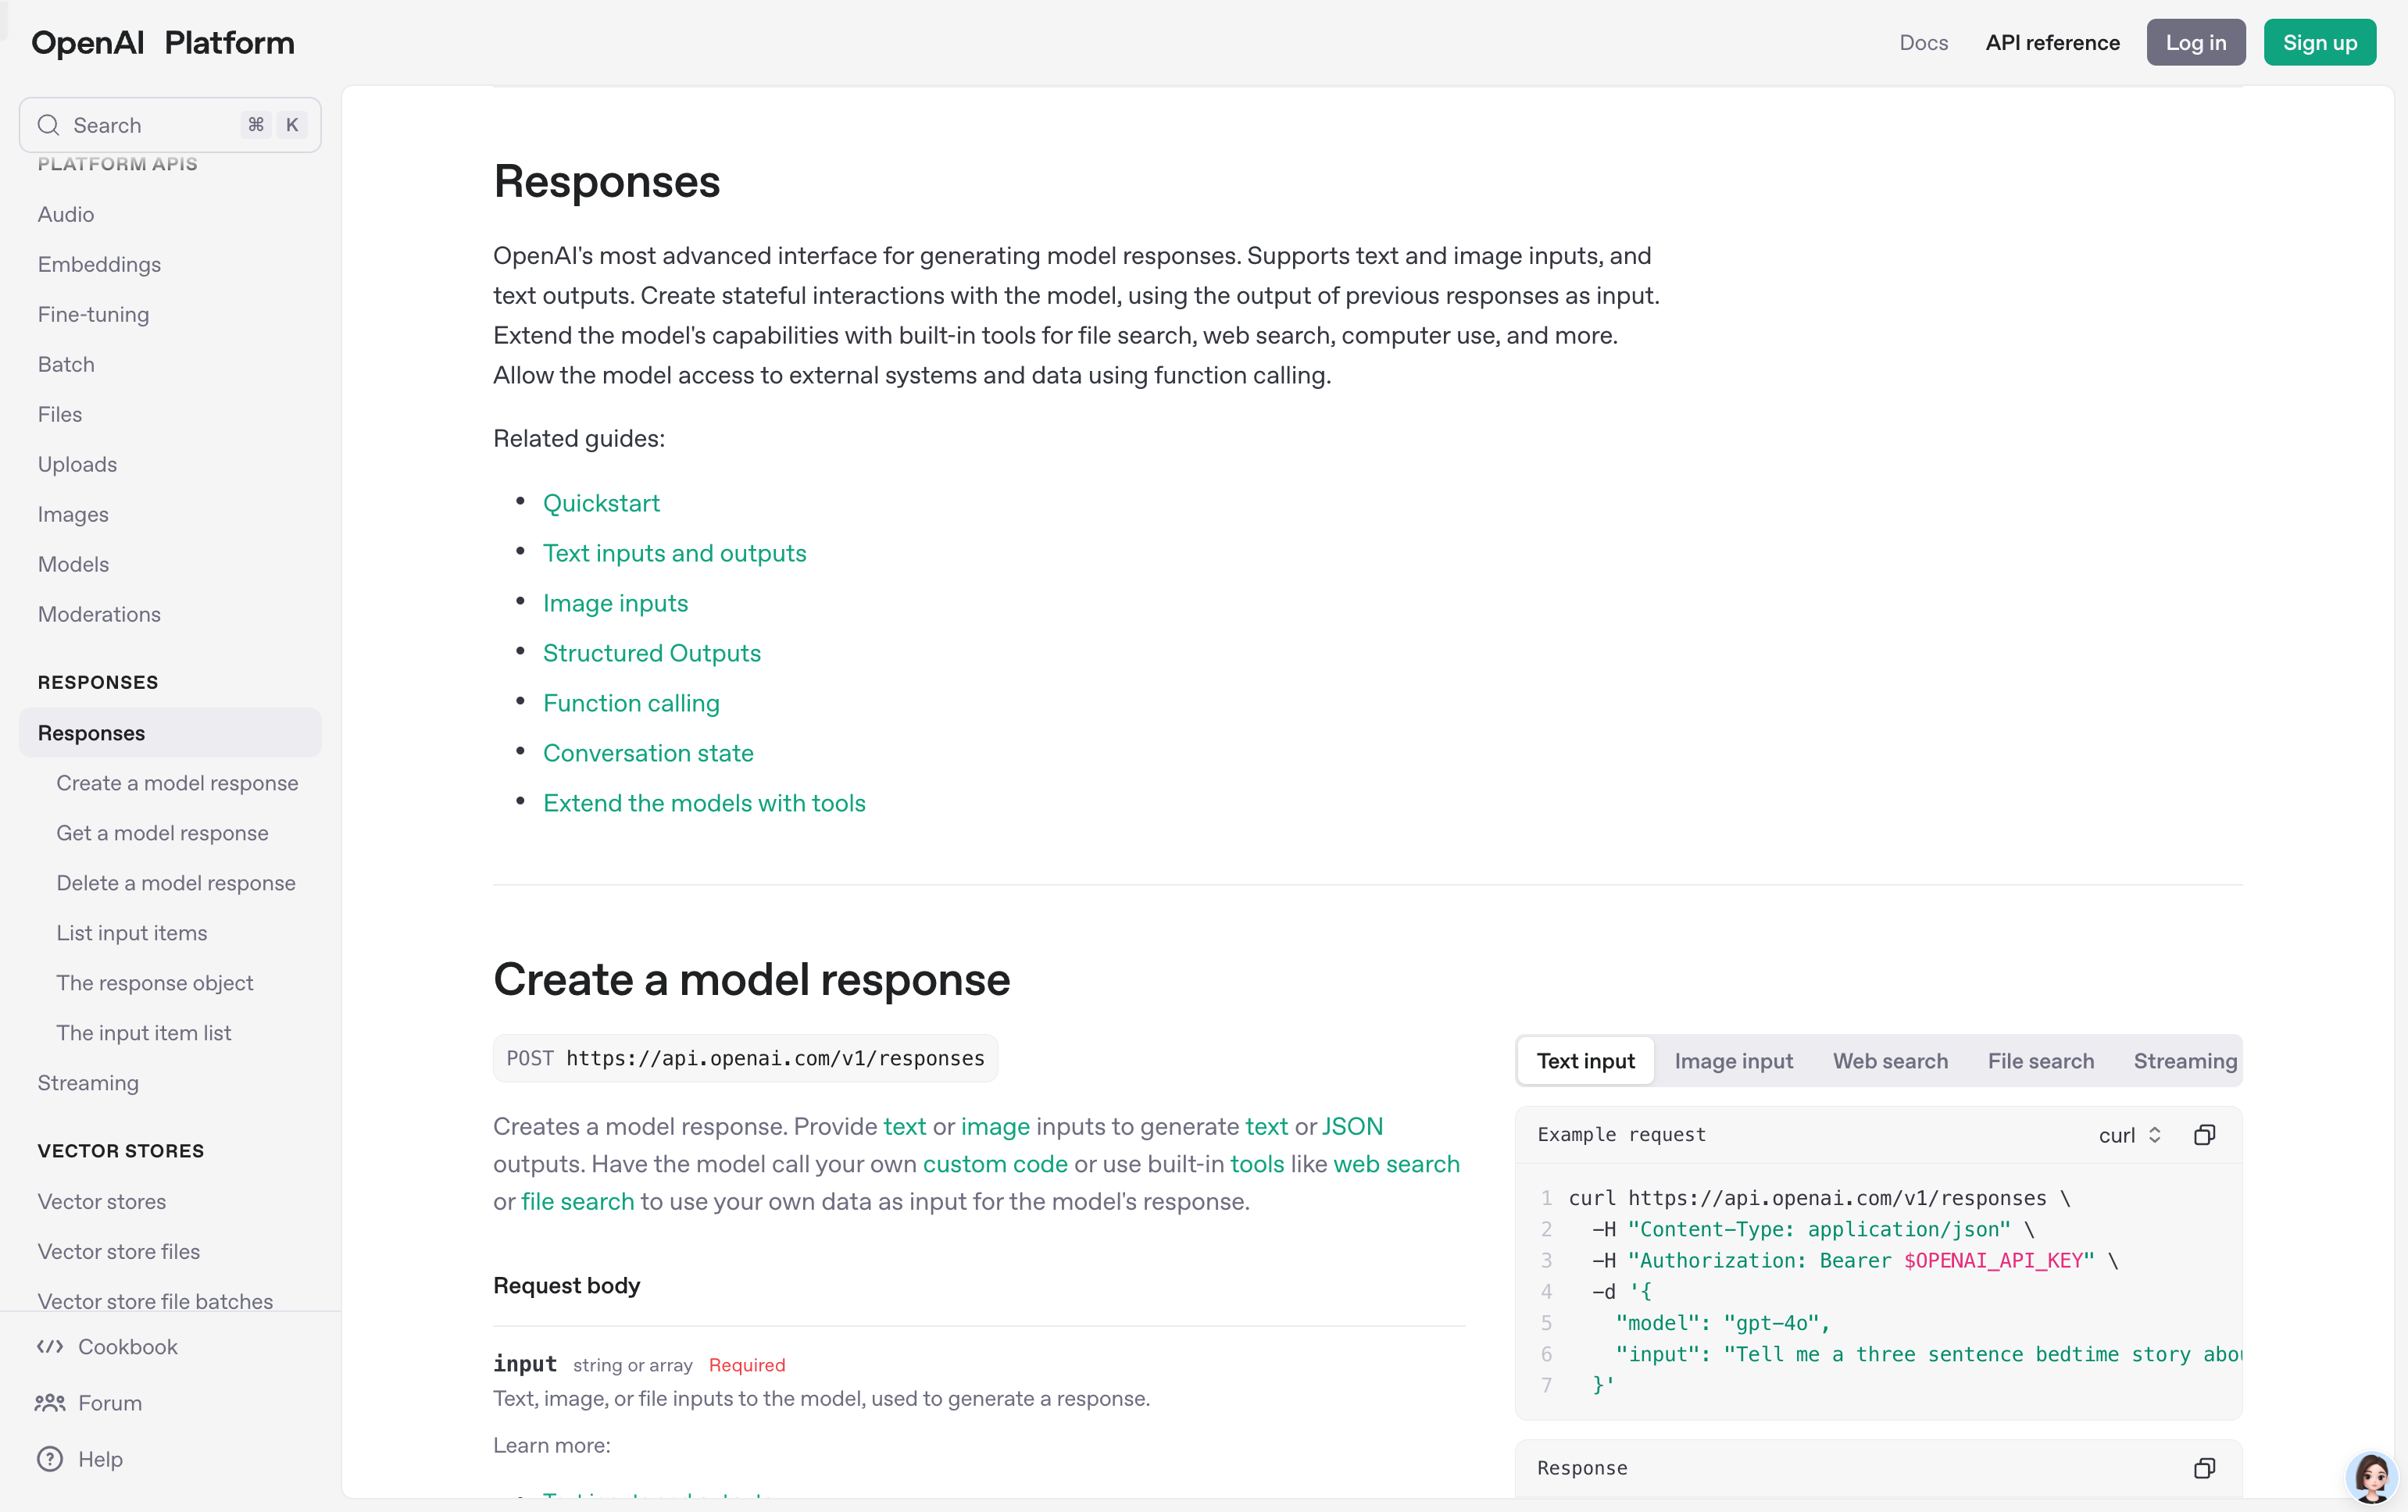Copy the example request code
The height and width of the screenshot is (1512, 2408).
click(2204, 1134)
